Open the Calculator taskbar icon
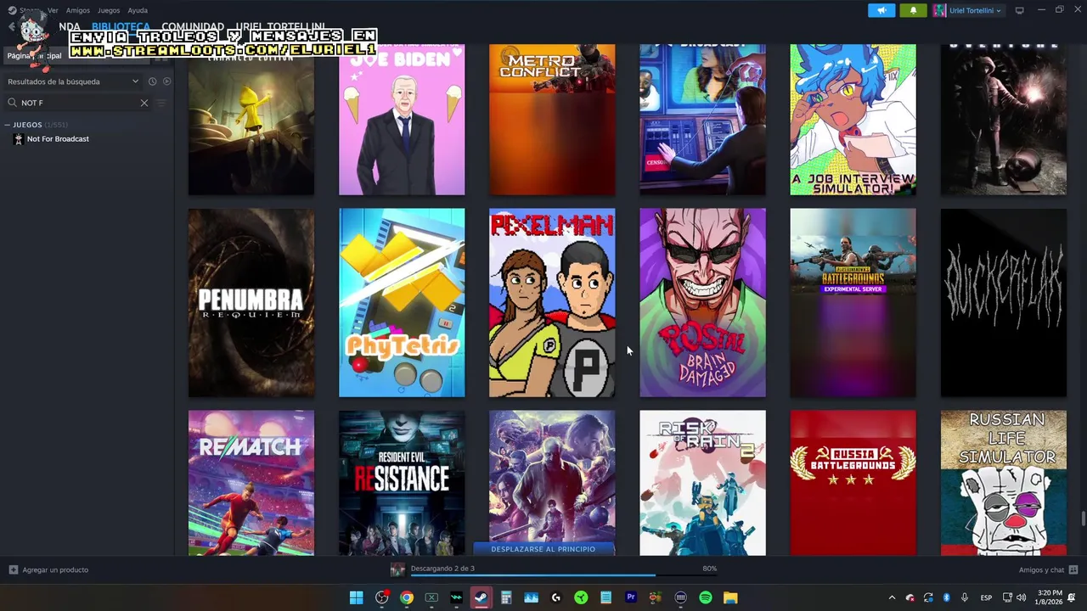This screenshot has width=1087, height=611. [x=506, y=597]
